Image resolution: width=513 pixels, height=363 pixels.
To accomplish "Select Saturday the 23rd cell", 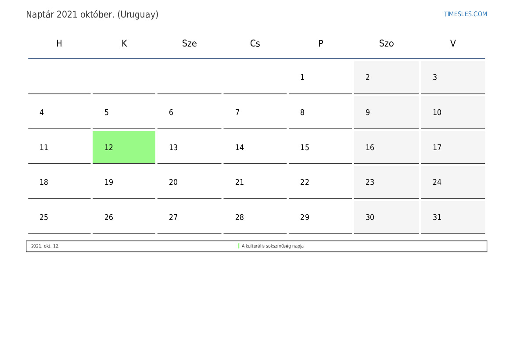I will [386, 182].
